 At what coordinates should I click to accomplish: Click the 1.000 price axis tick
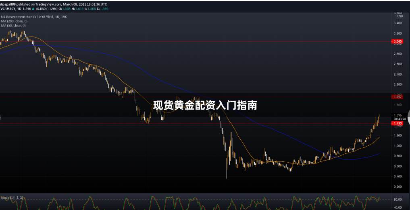(x=398, y=146)
